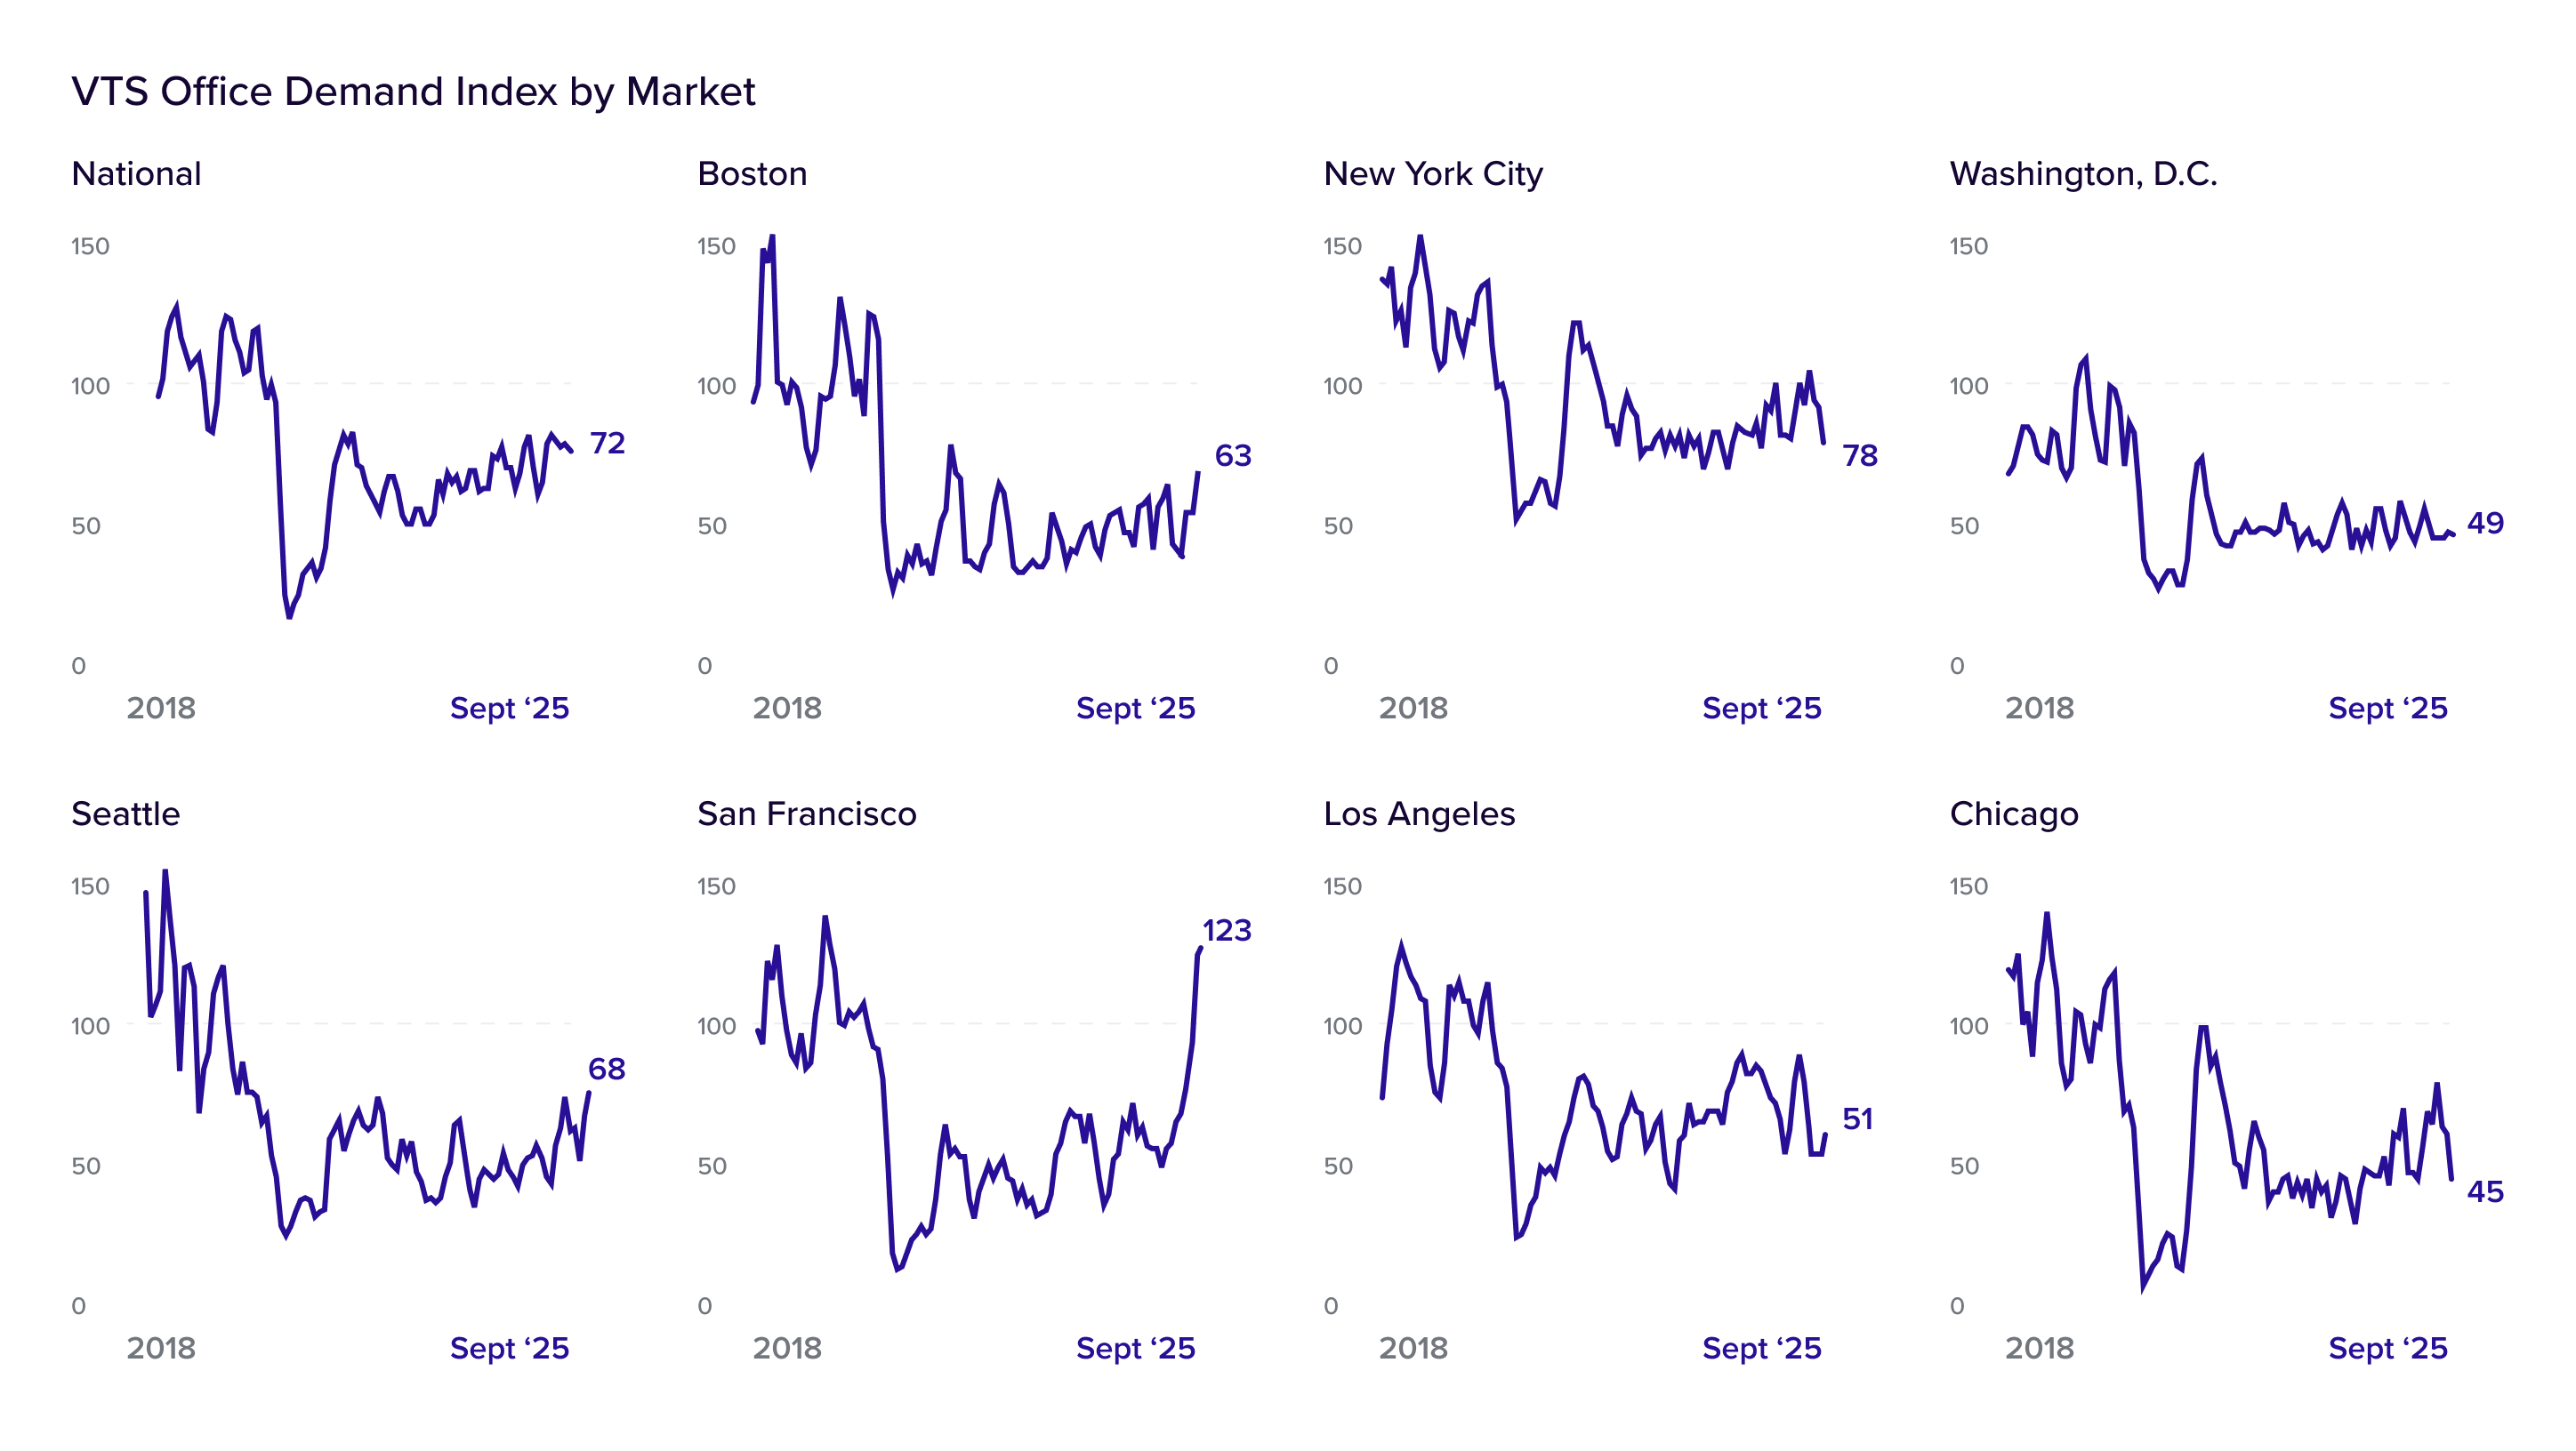Image resolution: width=2576 pixels, height=1451 pixels.
Task: Click the 51 value on Los Angeles chart
Action: point(1858,1119)
